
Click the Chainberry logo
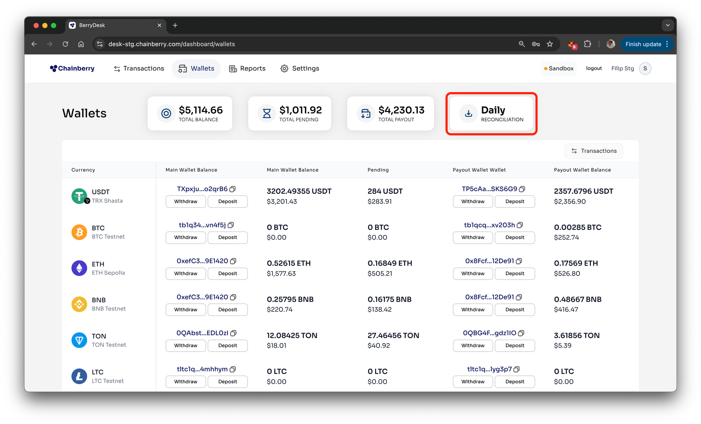[x=72, y=68]
